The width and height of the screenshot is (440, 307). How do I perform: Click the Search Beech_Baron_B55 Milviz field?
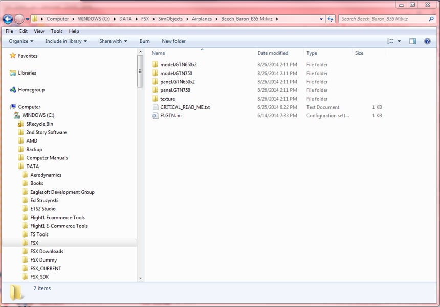coord(383,19)
